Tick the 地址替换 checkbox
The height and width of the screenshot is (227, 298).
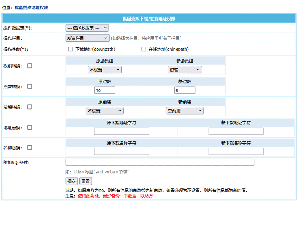point(30,127)
